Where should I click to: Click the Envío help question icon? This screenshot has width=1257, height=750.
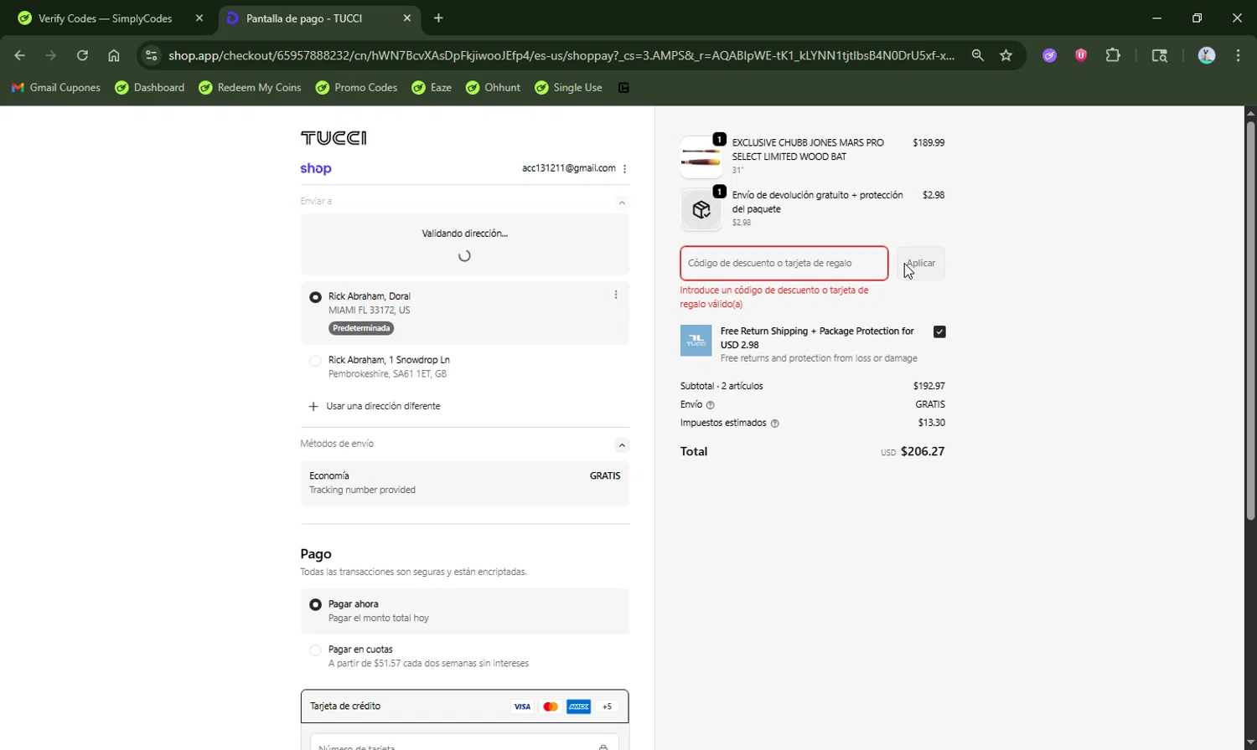[711, 405]
